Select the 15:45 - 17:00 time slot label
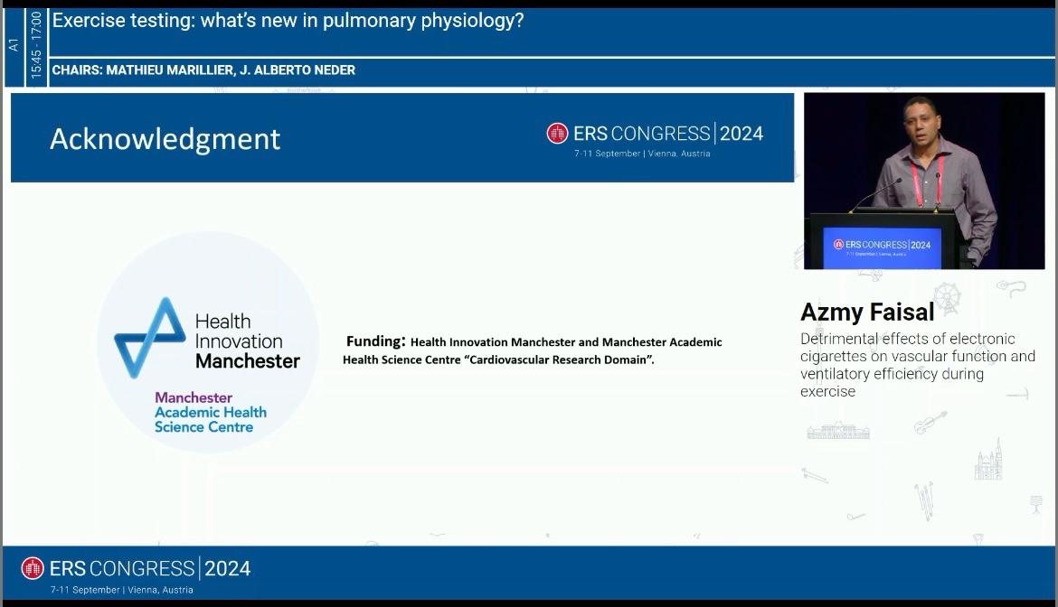 pyautogui.click(x=36, y=45)
